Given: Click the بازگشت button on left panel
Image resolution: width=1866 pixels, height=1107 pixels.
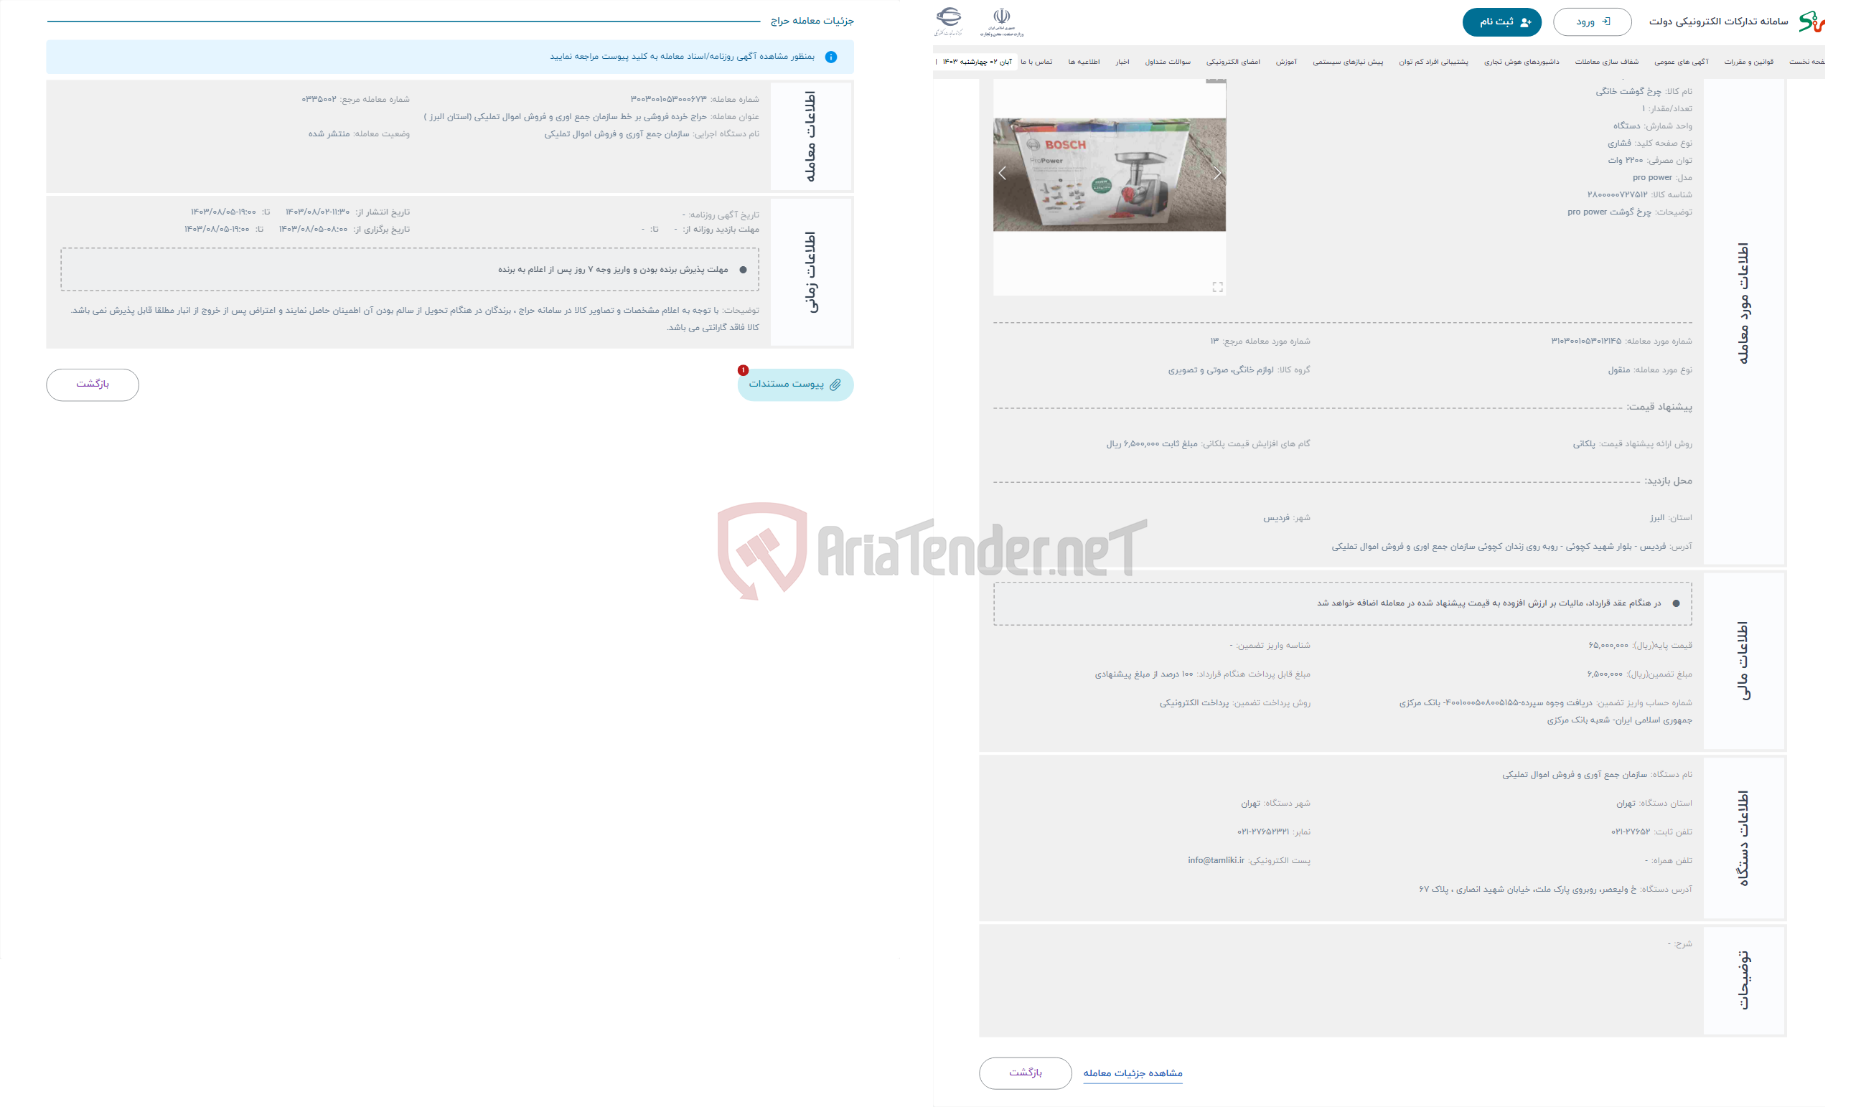Looking at the screenshot, I should 91,384.
